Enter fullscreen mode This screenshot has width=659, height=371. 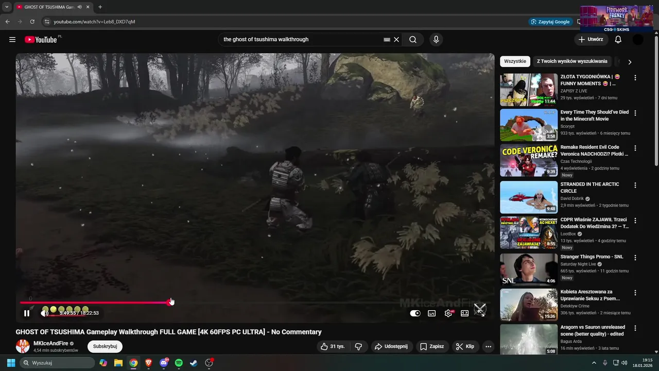[480, 313]
